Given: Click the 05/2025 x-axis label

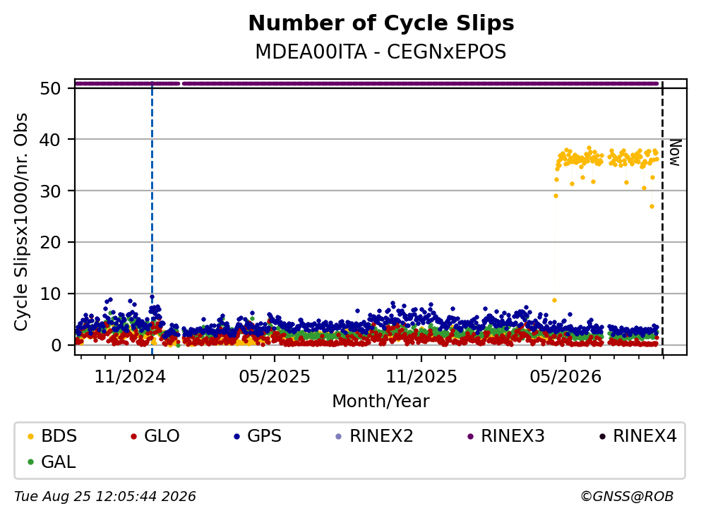Looking at the screenshot, I should [x=275, y=378].
